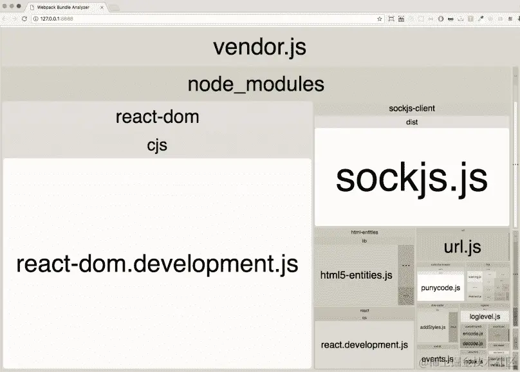Click the browser back arrow
This screenshot has width=520, height=372.
point(5,19)
